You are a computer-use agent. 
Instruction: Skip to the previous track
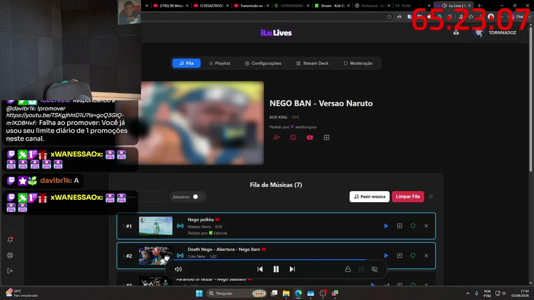pyautogui.click(x=260, y=269)
